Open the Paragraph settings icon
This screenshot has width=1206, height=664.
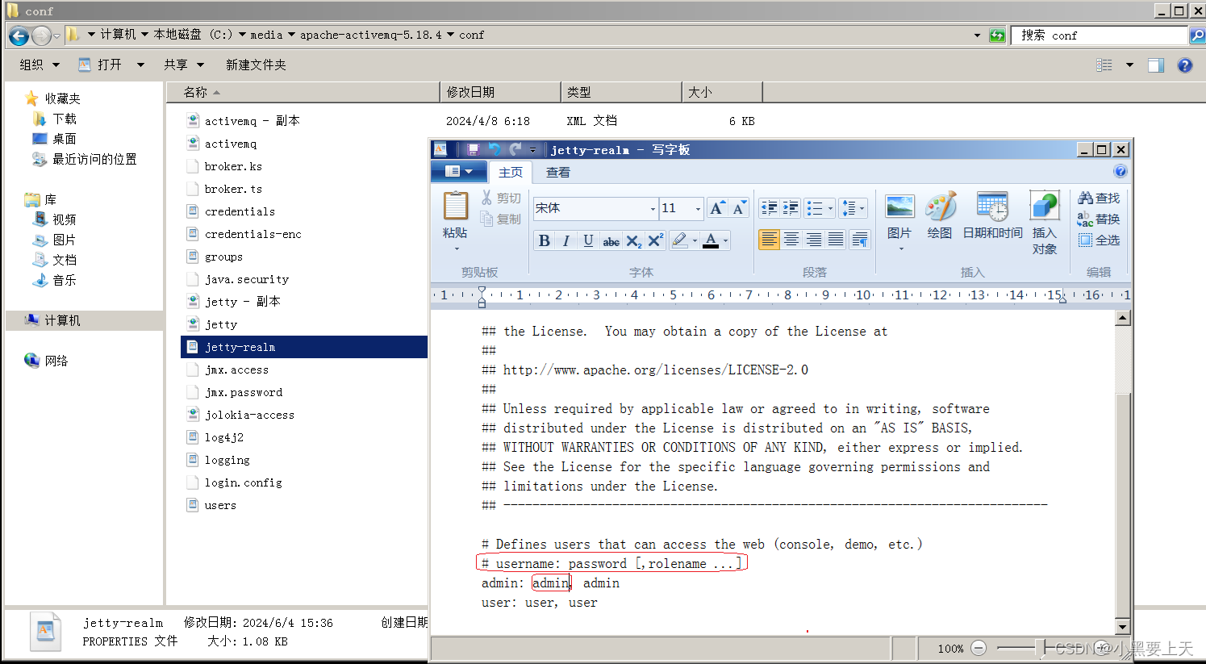(860, 240)
